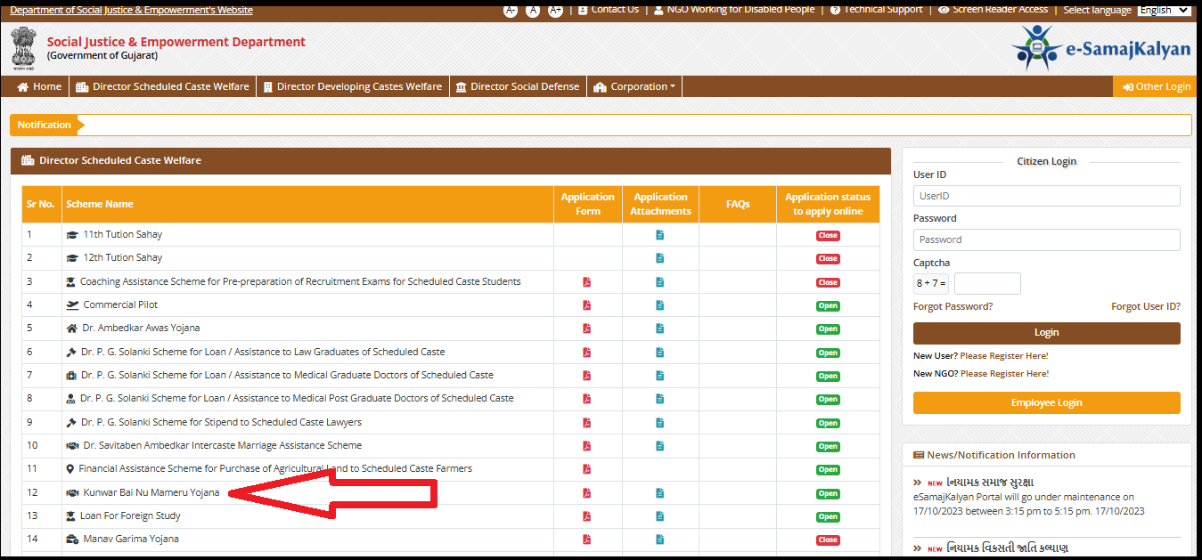View attachments document for 12th Tution Sahay
Screen dimensions: 1202x560
click(660, 258)
